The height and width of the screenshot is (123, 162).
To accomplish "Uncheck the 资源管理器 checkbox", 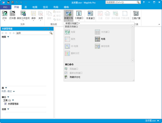I will [x=6, y=104].
